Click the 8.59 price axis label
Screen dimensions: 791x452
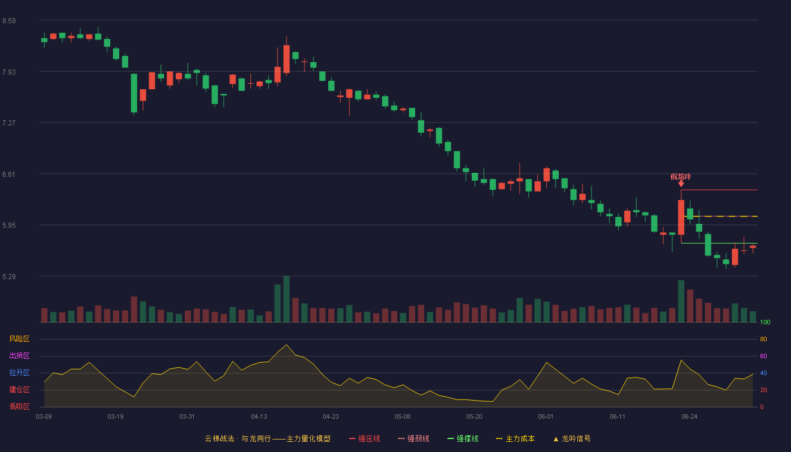tap(9, 21)
